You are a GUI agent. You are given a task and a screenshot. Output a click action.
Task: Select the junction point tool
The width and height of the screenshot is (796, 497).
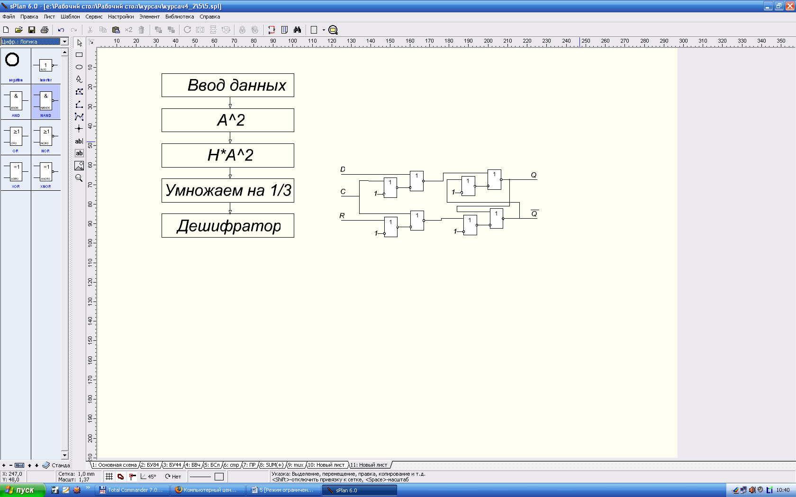[79, 129]
